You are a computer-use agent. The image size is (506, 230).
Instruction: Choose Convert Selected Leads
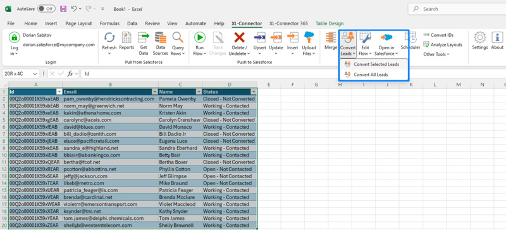374,64
